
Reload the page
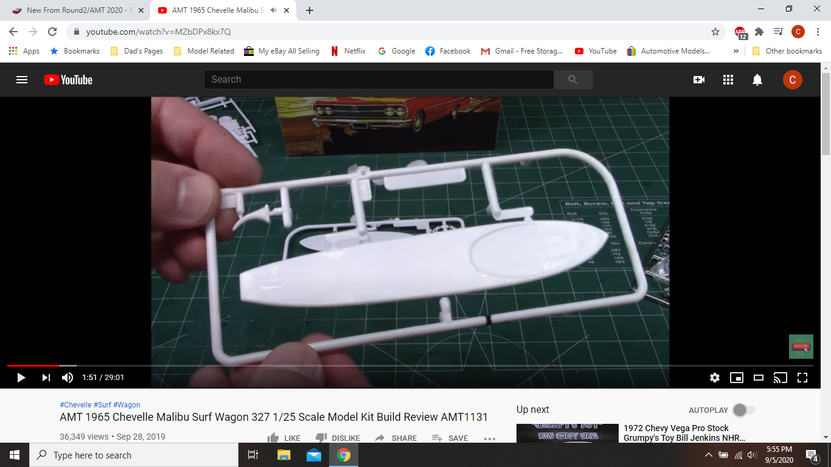click(x=52, y=32)
